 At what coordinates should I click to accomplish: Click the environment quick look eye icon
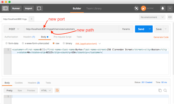click(x=170, y=17)
